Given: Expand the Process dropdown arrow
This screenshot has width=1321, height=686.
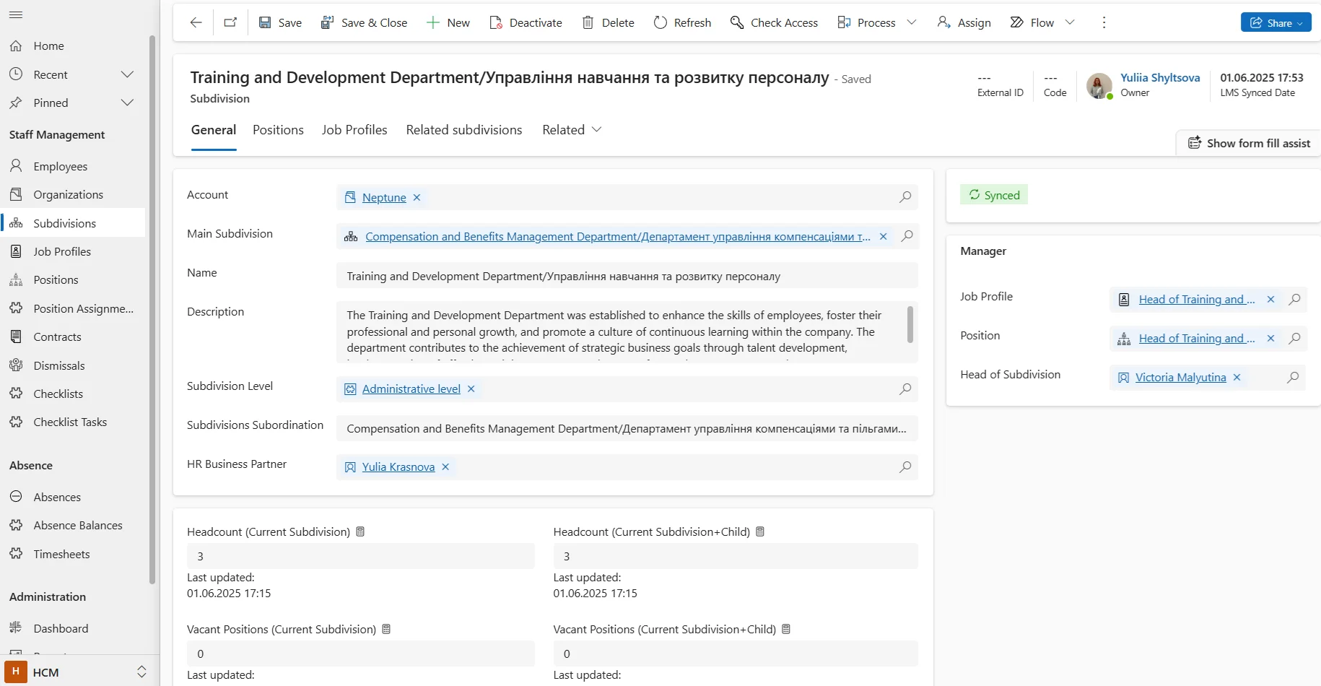Looking at the screenshot, I should 912,22.
